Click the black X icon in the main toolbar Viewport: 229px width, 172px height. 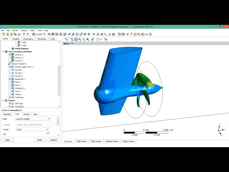click(x=94, y=34)
